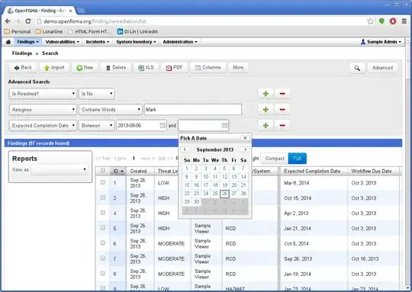
Task: Open the Incidents menu
Action: point(98,42)
